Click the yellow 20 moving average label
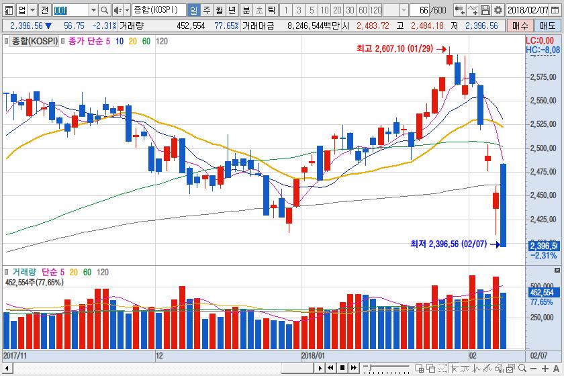 (x=133, y=42)
